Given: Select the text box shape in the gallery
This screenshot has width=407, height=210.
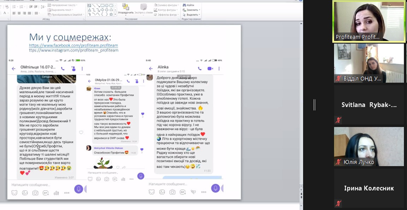Looking at the screenshot, I should pyautogui.click(x=89, y=5).
